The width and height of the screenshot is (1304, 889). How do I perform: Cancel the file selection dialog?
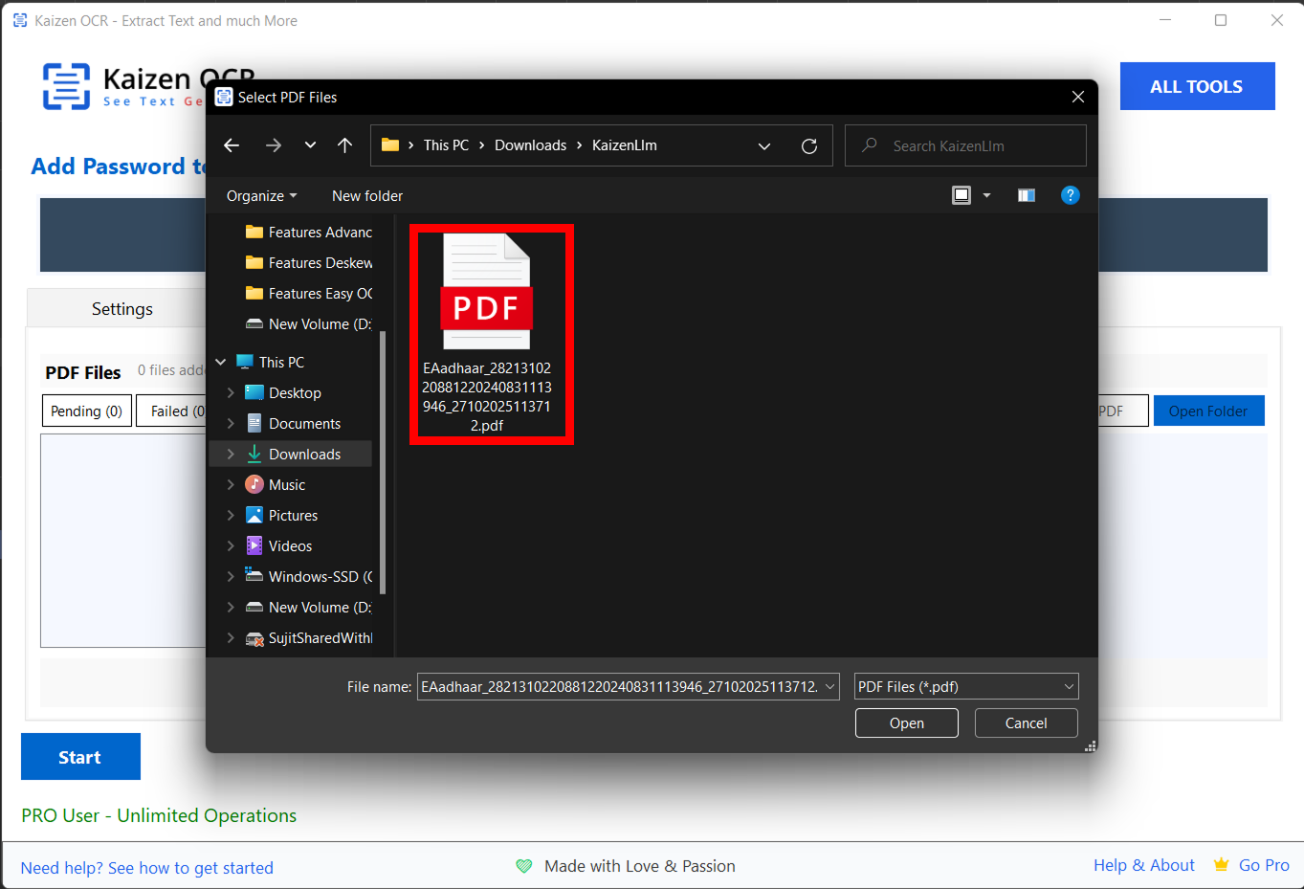point(1026,723)
